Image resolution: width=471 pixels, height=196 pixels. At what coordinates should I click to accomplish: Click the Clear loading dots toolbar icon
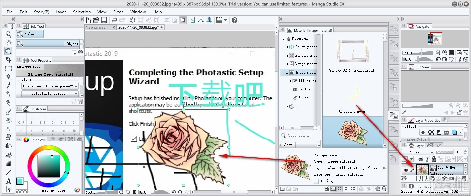pyautogui.click(x=133, y=20)
